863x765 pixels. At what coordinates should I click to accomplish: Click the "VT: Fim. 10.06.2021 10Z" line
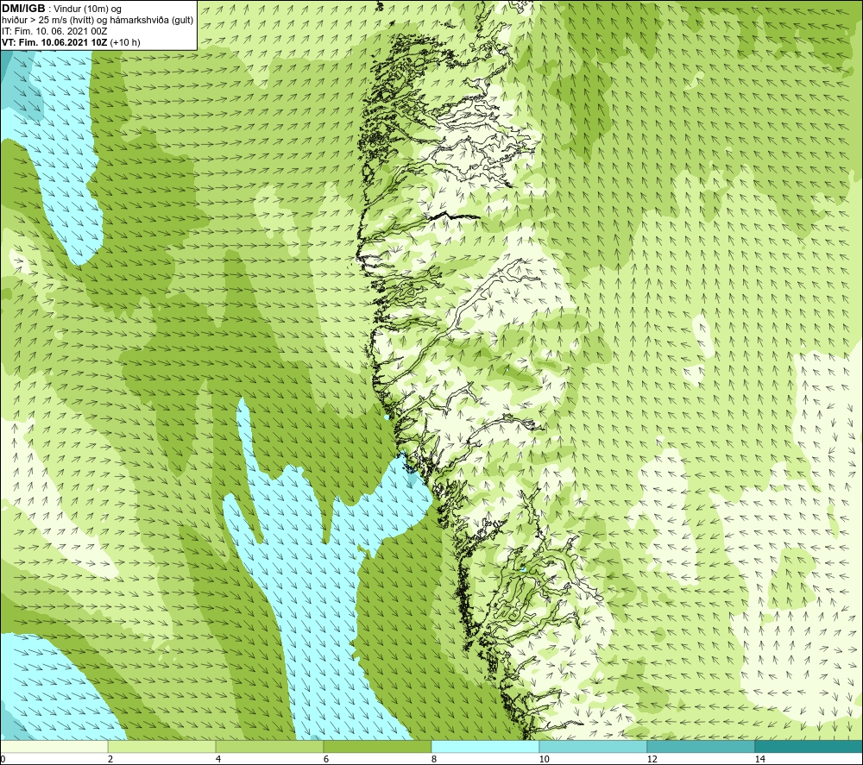coord(54,42)
